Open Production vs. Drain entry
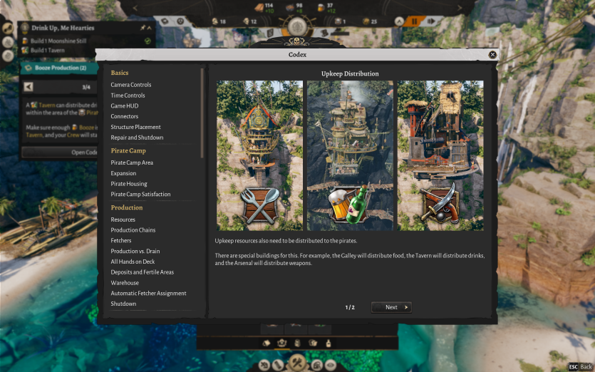Image resolution: width=595 pixels, height=372 pixels. (x=135, y=251)
